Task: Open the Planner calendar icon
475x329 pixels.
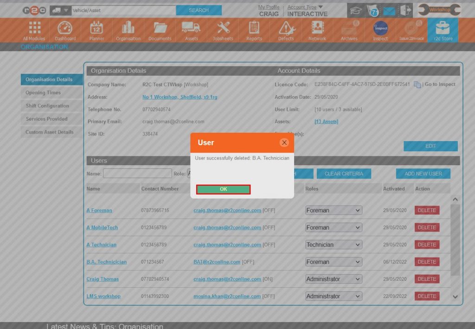Action: coord(96,31)
